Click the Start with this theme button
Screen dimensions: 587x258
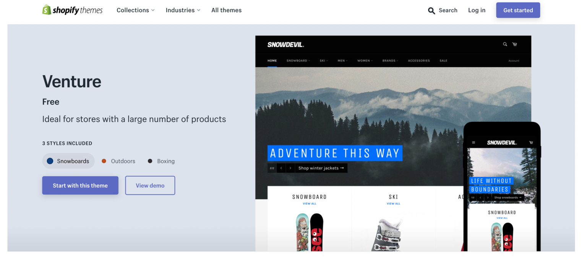tap(80, 185)
